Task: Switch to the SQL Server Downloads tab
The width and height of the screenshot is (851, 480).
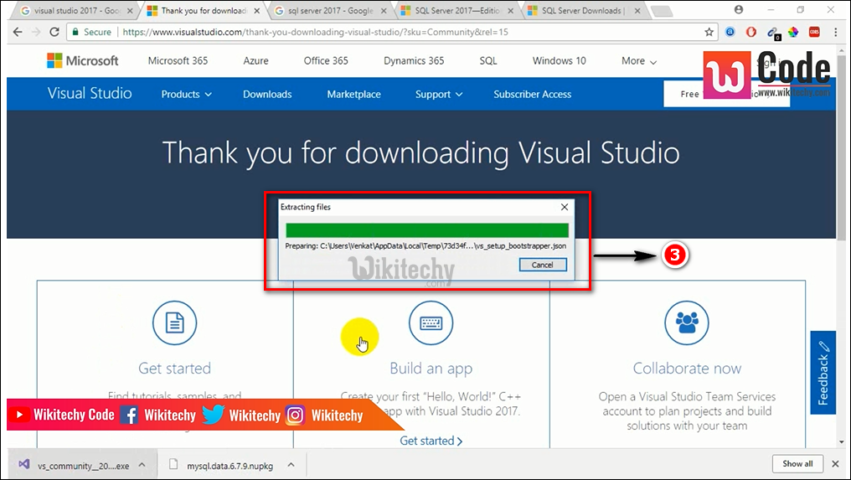Action: coord(582,11)
